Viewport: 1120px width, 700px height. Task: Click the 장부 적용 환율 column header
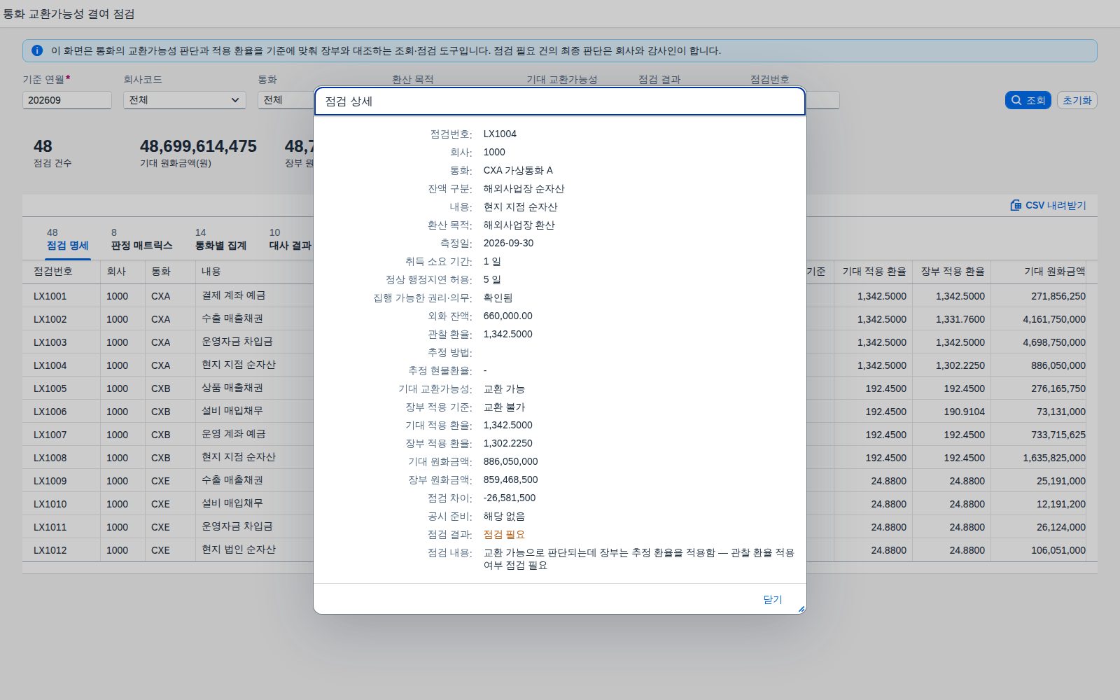point(952,271)
